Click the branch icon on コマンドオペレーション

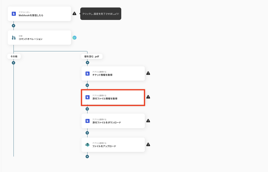[14, 38]
